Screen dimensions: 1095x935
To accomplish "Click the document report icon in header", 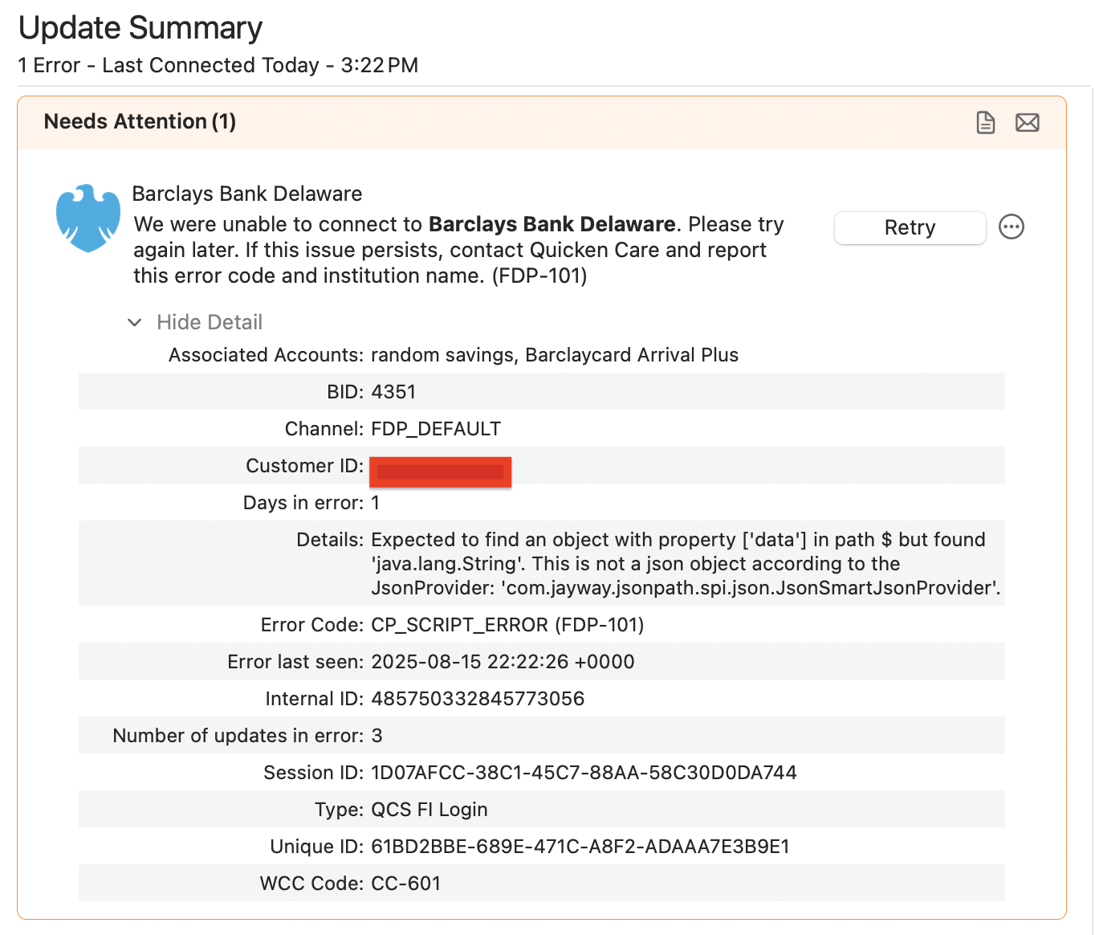I will [985, 123].
